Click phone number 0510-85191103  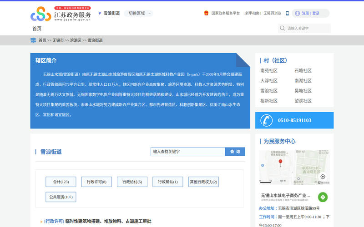[x=294, y=120]
